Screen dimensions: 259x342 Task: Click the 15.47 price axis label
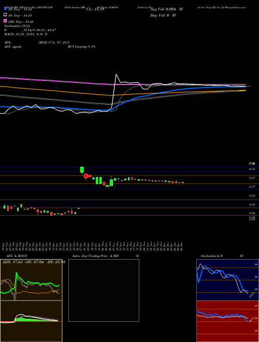252,178
